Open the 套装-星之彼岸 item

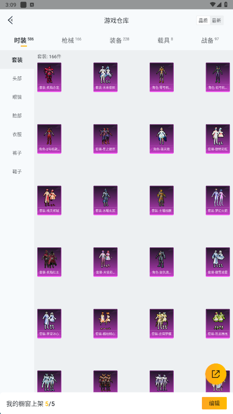pyautogui.click(x=105, y=139)
